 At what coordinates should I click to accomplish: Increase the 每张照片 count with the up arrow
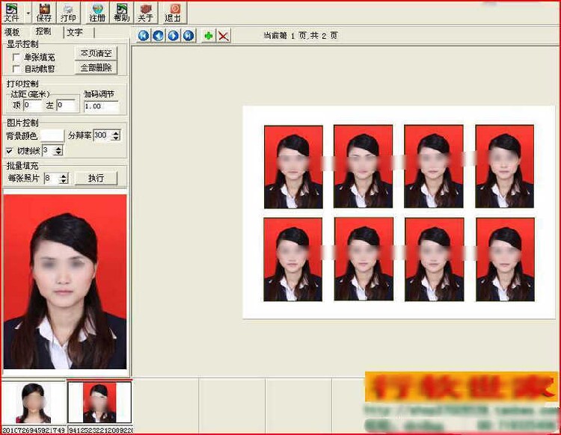pos(64,176)
